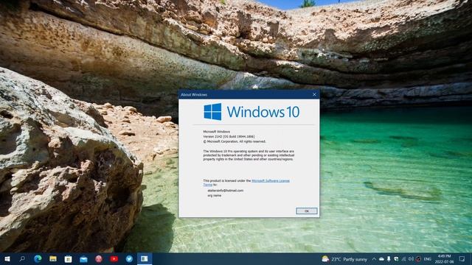Open File Explorer from taskbar
The width and height of the screenshot is (472, 265).
53,258
